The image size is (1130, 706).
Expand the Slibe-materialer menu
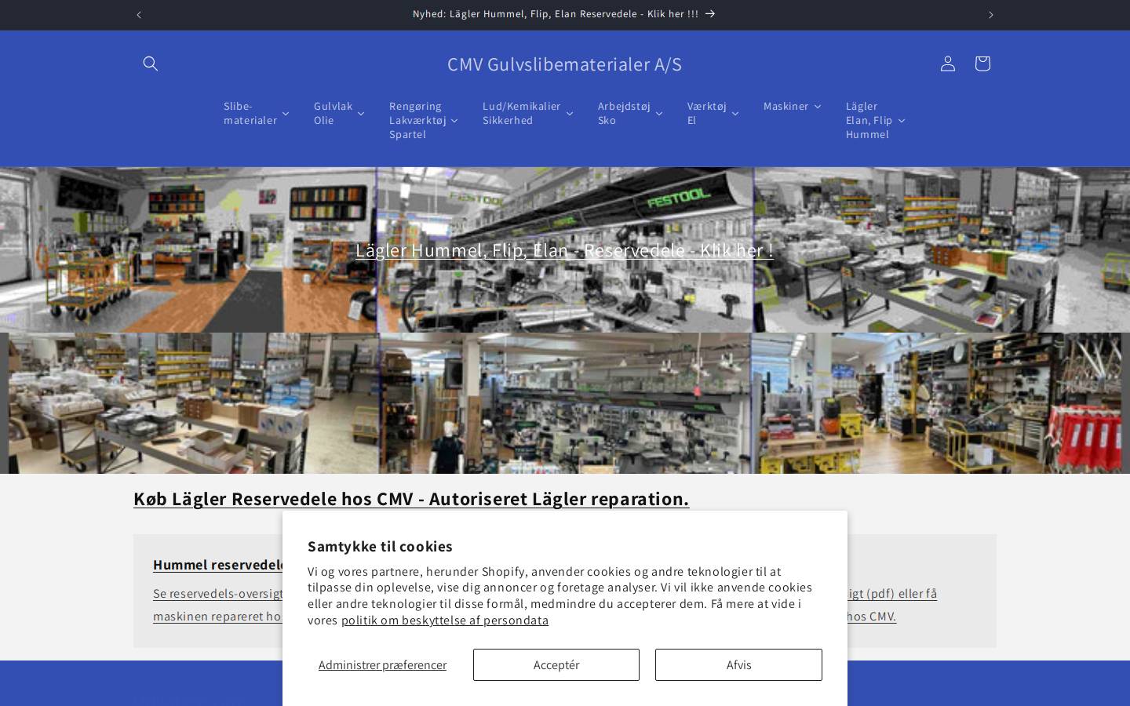(x=256, y=113)
